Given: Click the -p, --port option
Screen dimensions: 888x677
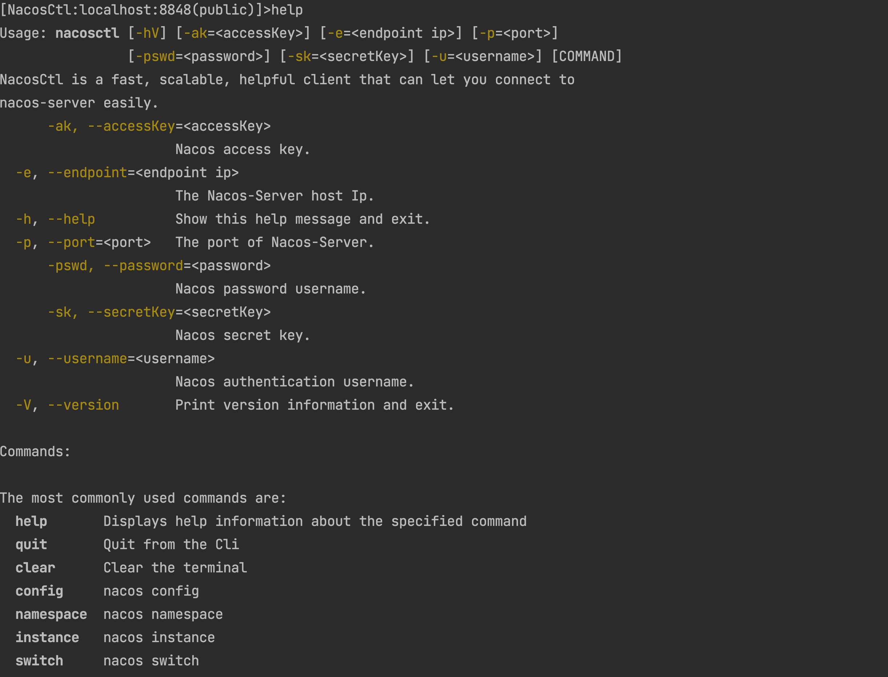Looking at the screenshot, I should coord(83,243).
